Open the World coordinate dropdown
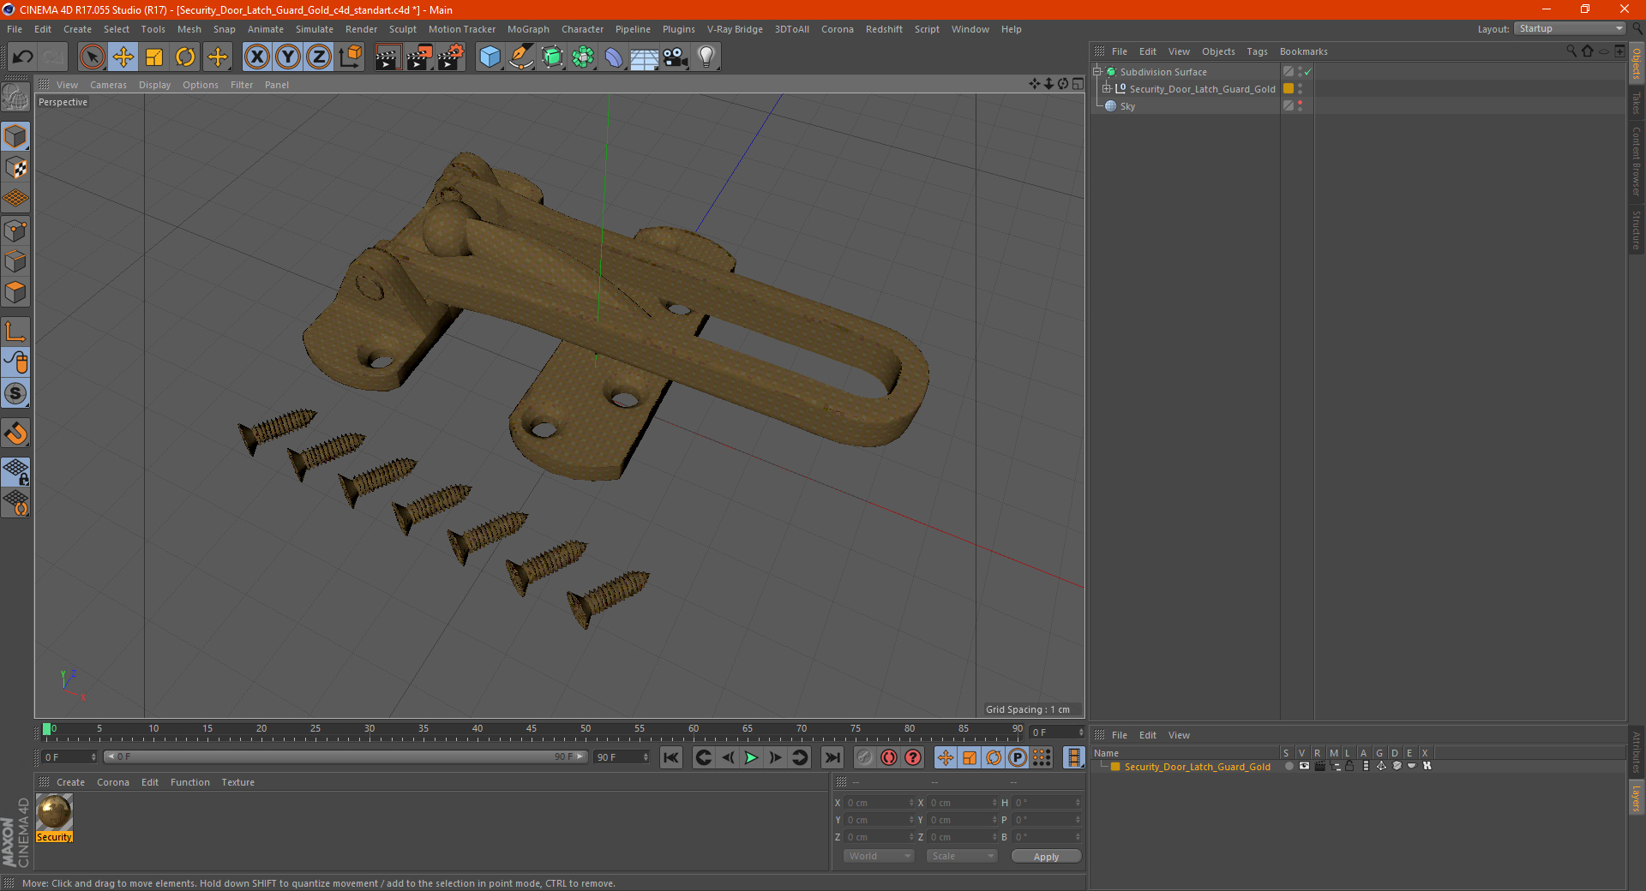The height and width of the screenshot is (891, 1646). pyautogui.click(x=879, y=856)
